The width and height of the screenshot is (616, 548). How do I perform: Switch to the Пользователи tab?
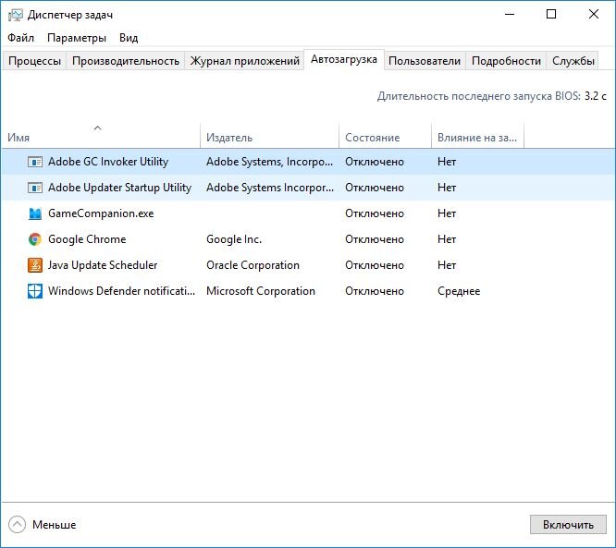[425, 61]
